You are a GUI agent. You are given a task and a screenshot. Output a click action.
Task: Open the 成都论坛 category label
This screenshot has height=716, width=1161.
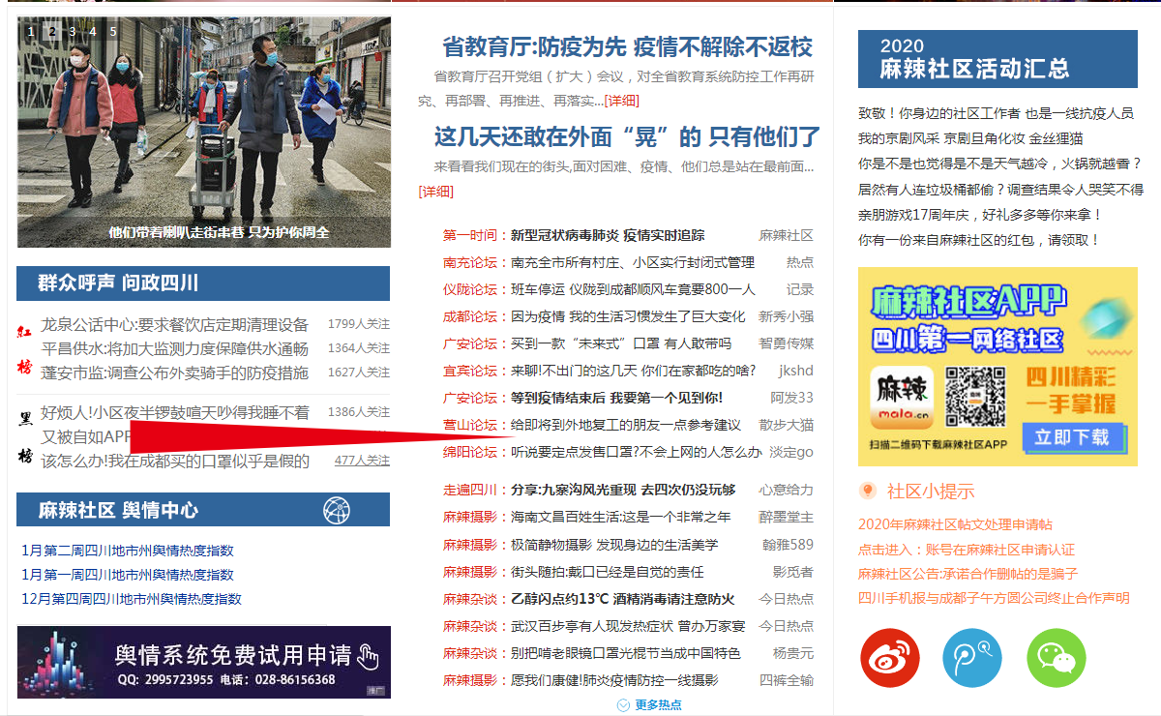click(469, 316)
